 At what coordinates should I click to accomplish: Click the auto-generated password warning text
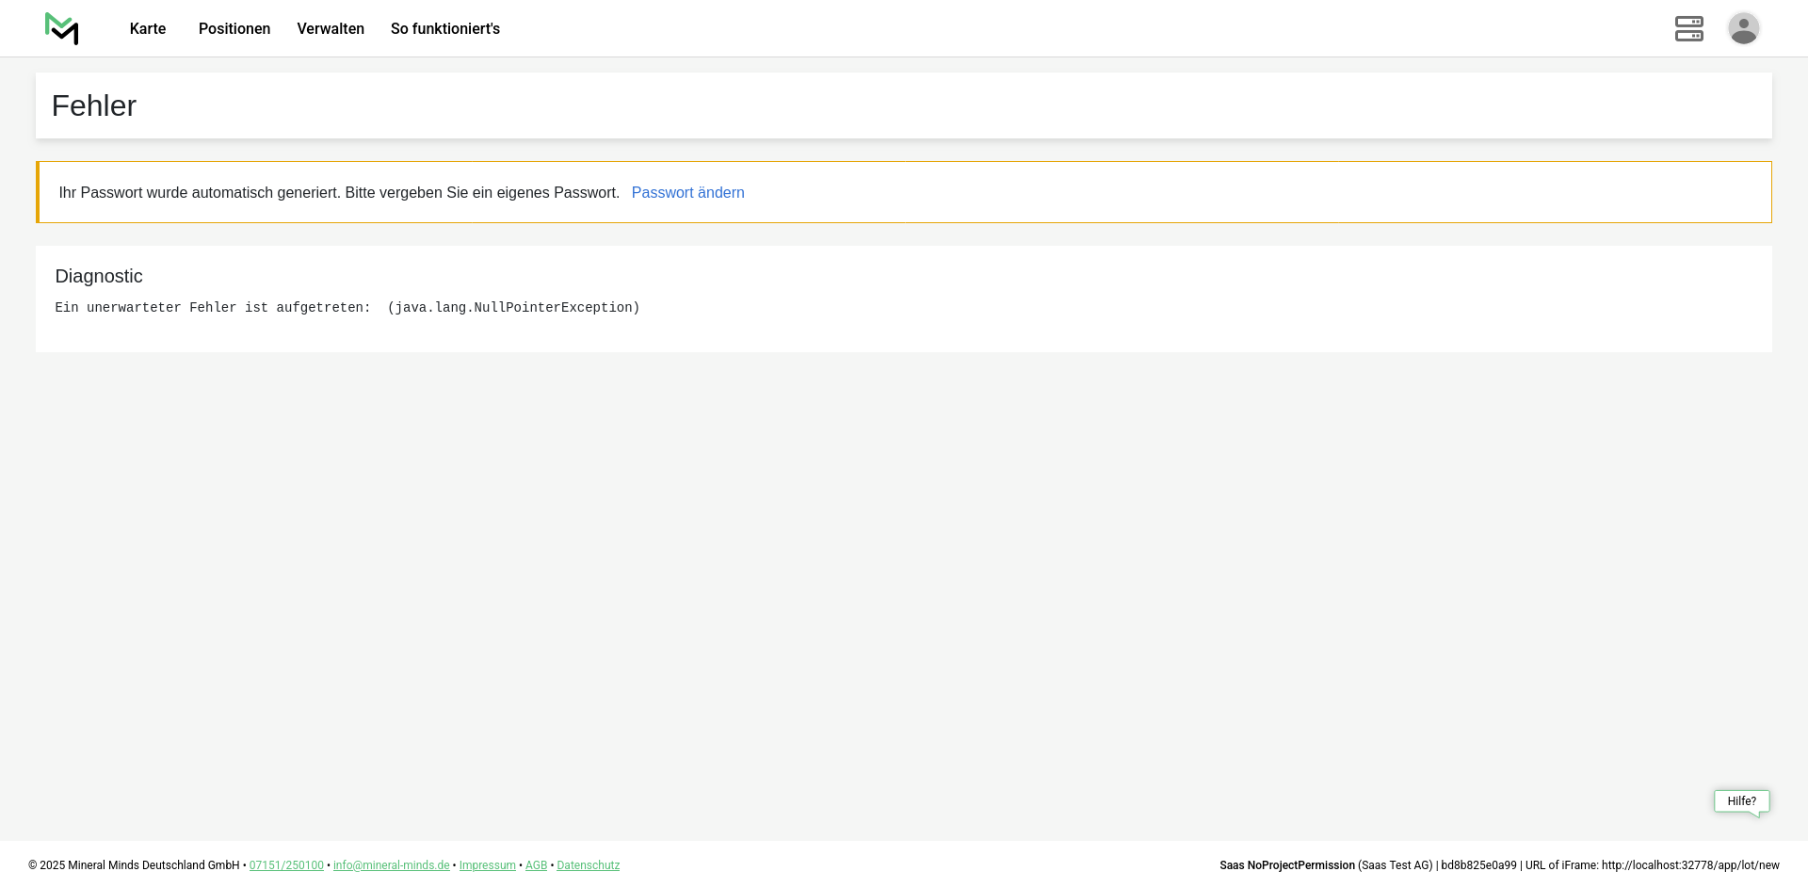click(x=339, y=193)
